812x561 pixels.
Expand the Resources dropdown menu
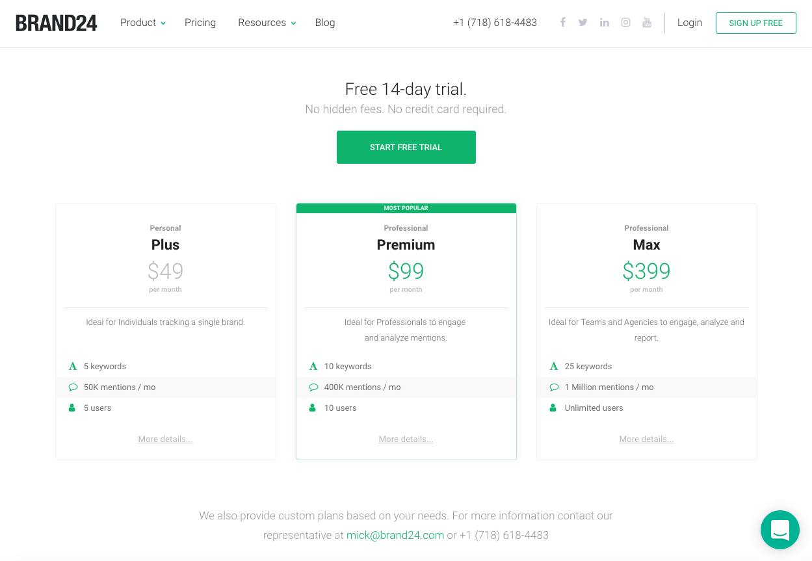coord(267,23)
